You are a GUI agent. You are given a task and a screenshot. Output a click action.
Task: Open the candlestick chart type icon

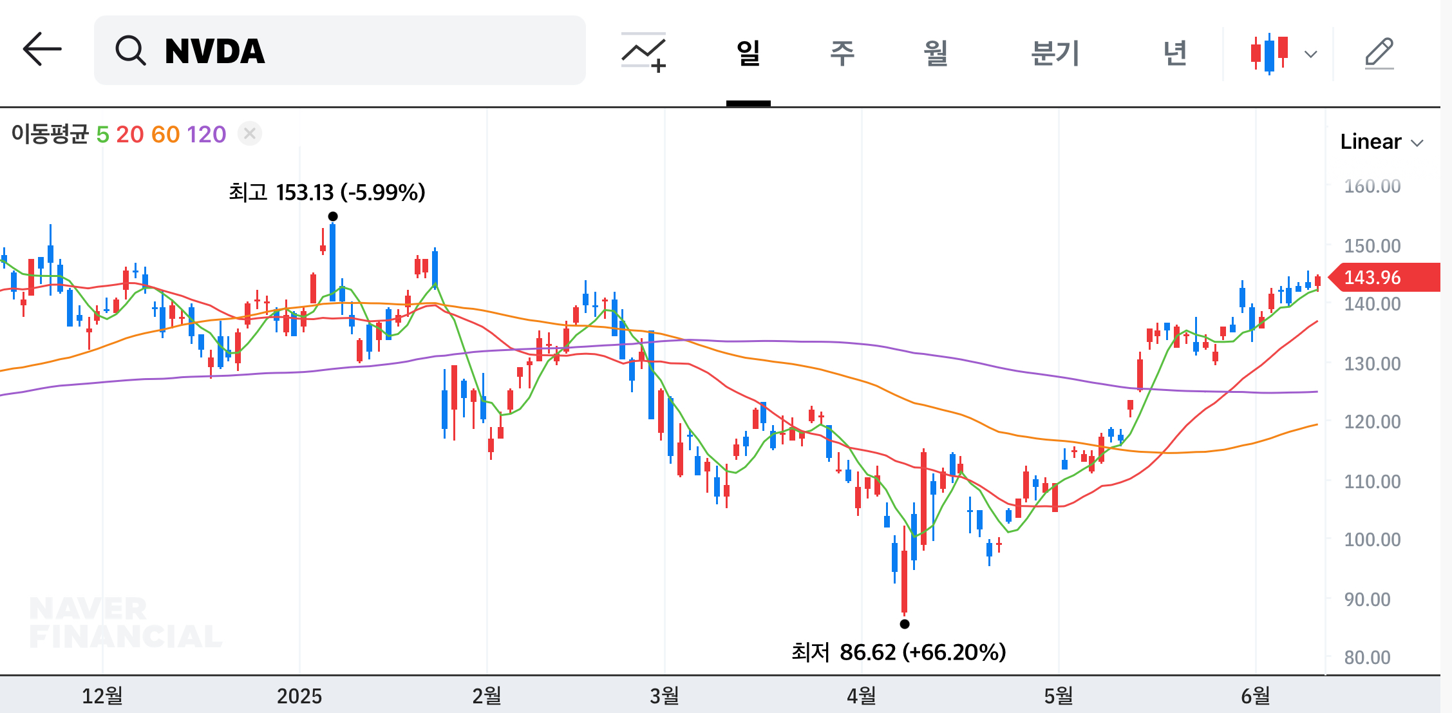(1270, 53)
